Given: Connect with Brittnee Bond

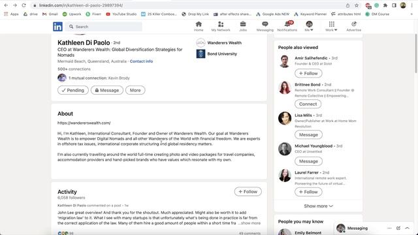Looking at the screenshot, I should 308,104.
